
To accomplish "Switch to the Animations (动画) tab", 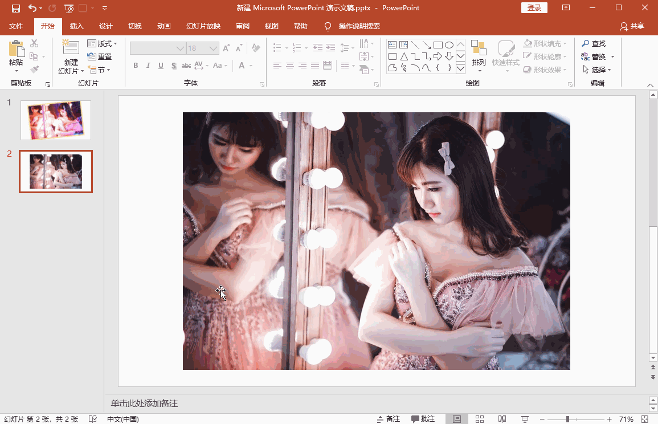I will click(x=164, y=26).
